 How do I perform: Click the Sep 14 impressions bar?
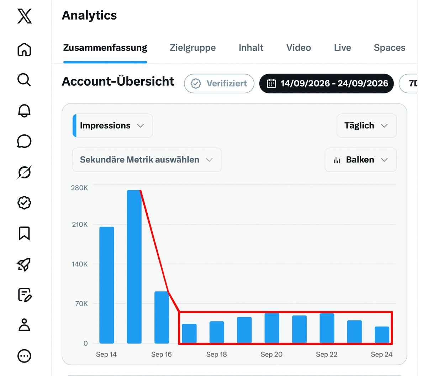click(107, 285)
